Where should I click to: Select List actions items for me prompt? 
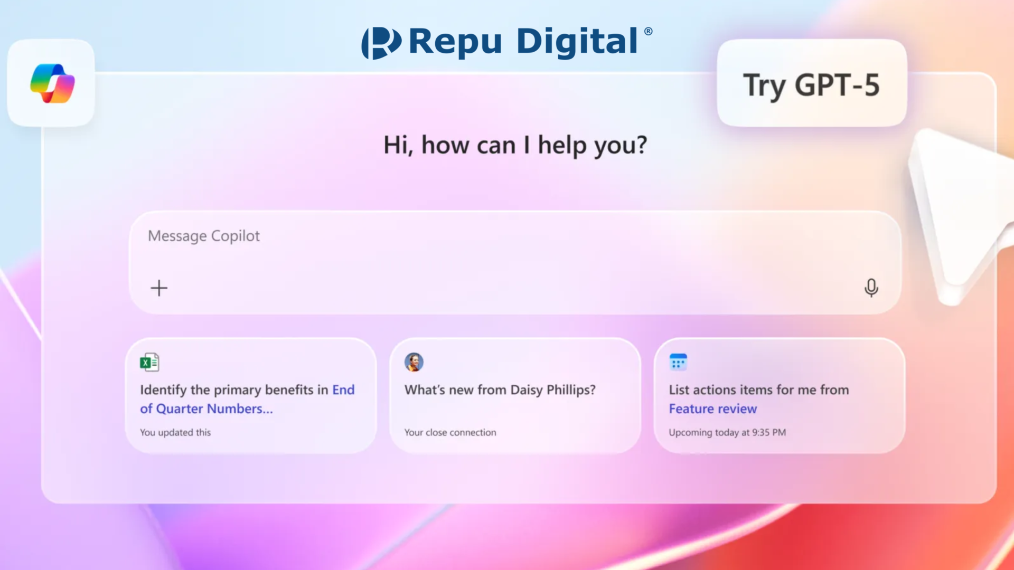point(780,396)
